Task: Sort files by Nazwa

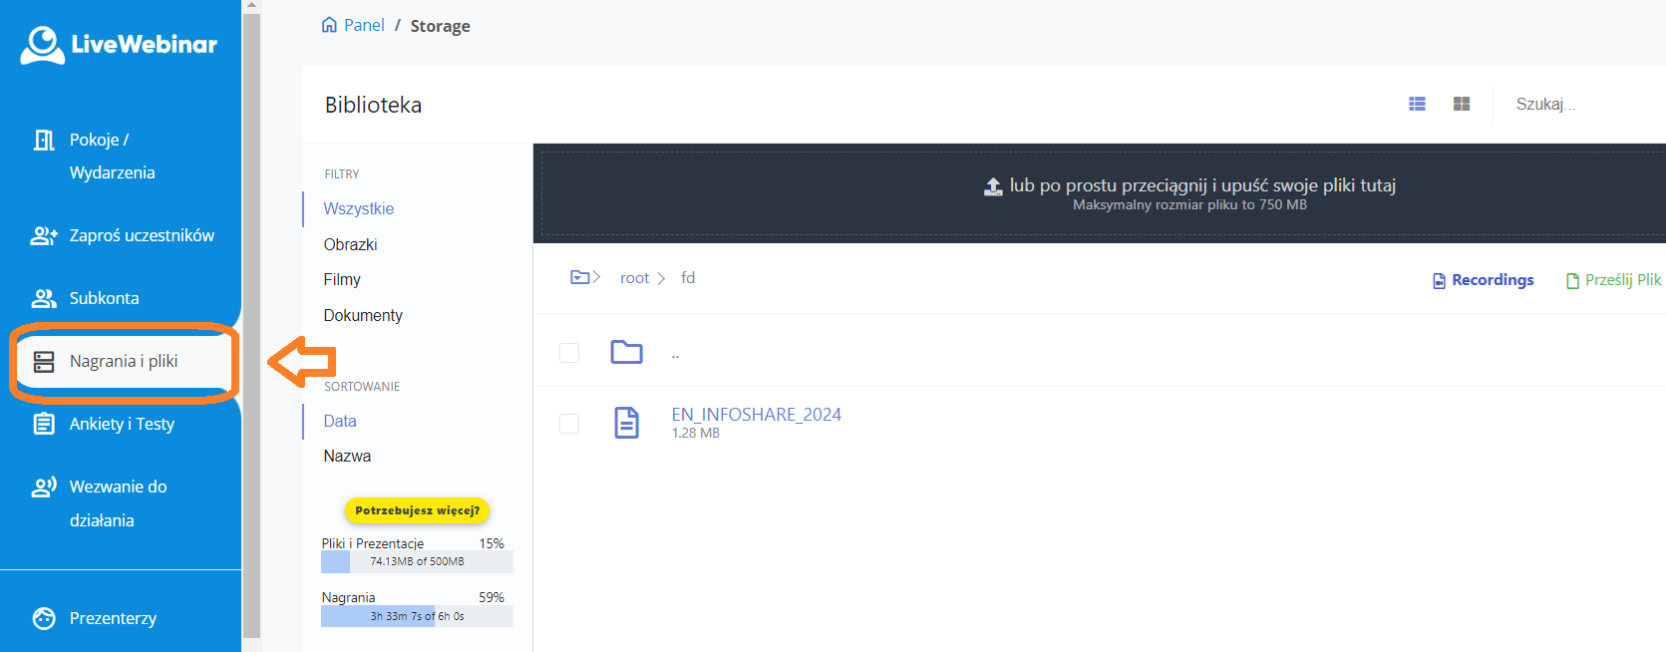Action: coord(347,456)
